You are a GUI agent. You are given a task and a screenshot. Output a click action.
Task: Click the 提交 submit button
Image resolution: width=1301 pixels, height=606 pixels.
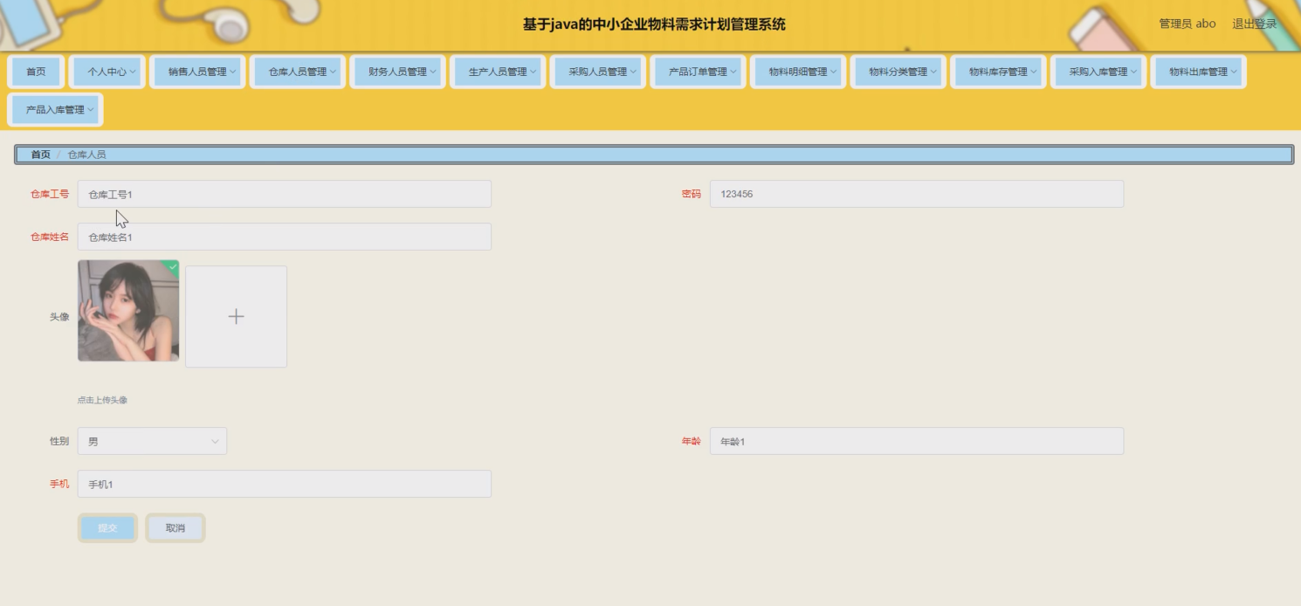pyautogui.click(x=107, y=527)
